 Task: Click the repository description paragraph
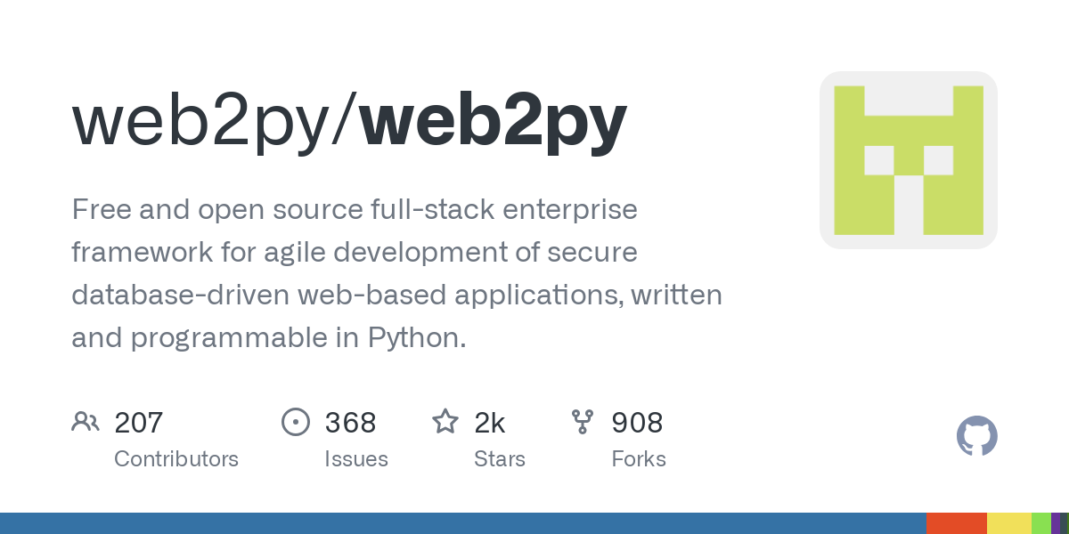(x=396, y=273)
